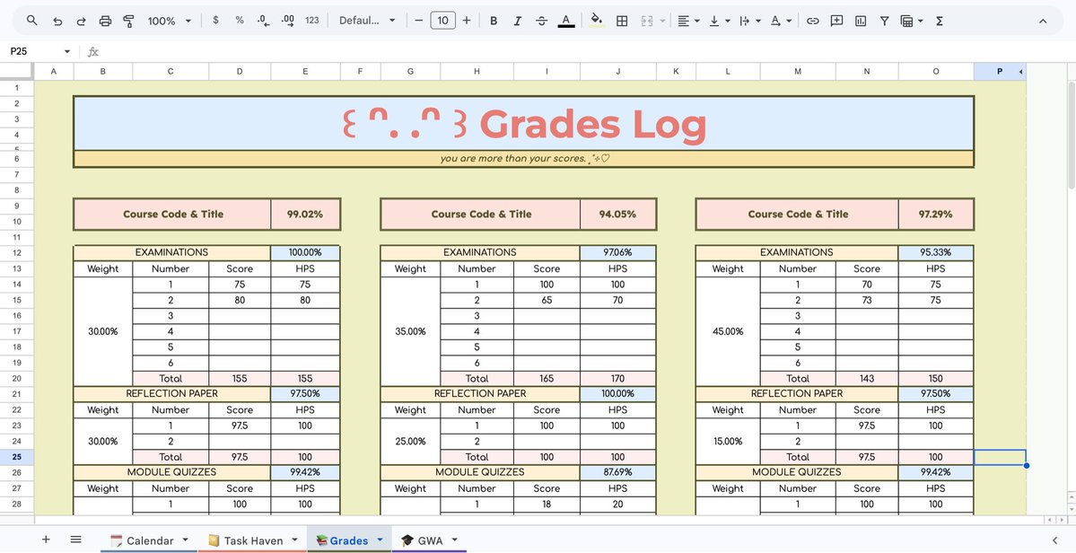Open vertical align dropdown
Screen dimensions: 1076x553
tap(719, 21)
